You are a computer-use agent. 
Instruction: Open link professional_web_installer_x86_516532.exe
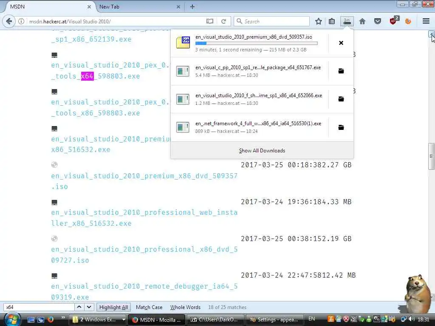pyautogui.click(x=144, y=218)
